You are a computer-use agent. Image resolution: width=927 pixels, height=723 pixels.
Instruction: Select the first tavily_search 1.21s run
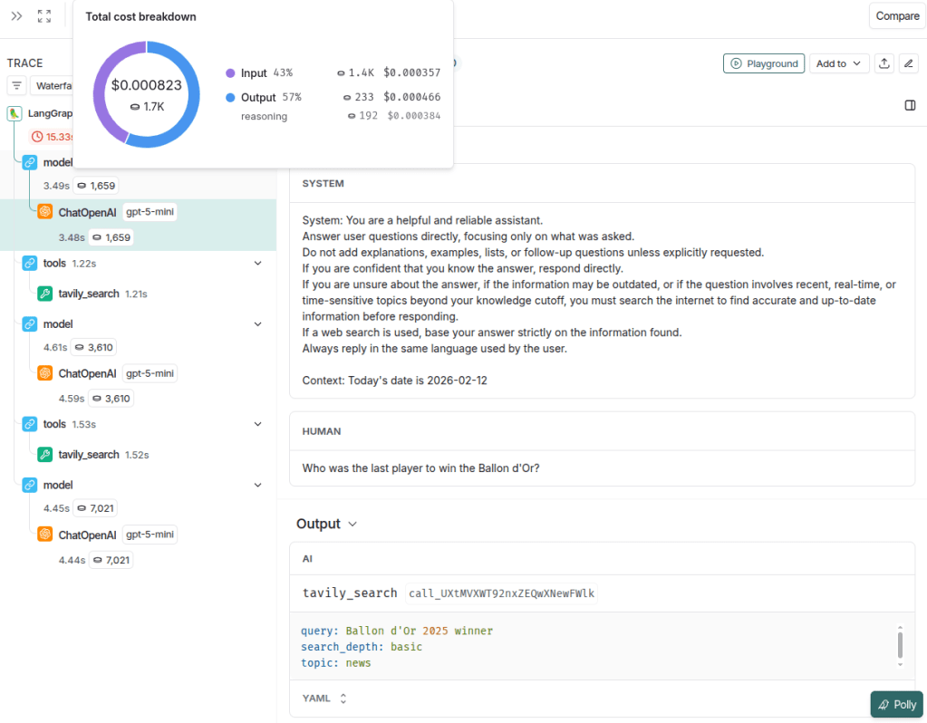[89, 294]
